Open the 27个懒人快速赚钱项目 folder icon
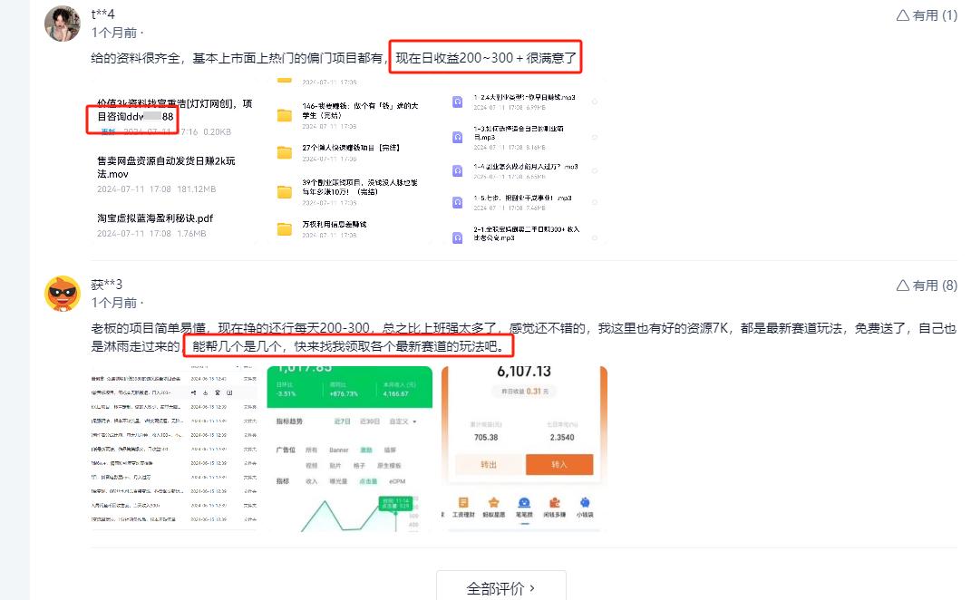Image resolution: width=971 pixels, height=600 pixels. [284, 153]
